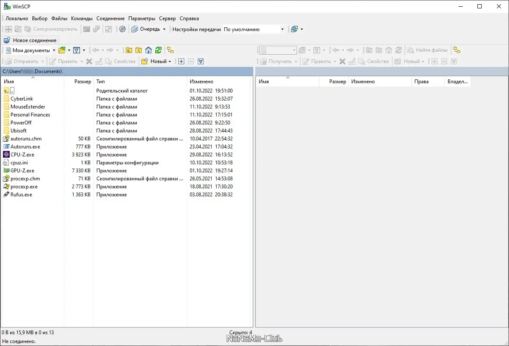
Task: Click the Скрыто: 4 status bar text
Action: (241, 333)
